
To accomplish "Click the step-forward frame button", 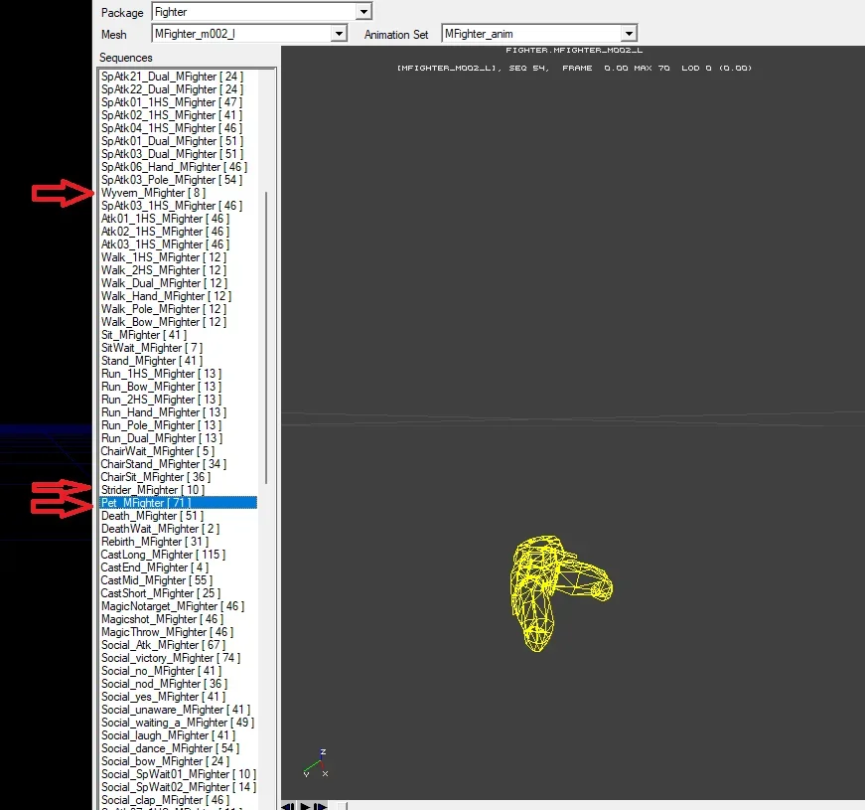I will tap(321, 806).
